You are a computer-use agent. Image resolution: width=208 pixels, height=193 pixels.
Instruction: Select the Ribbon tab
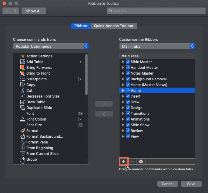coord(80,26)
